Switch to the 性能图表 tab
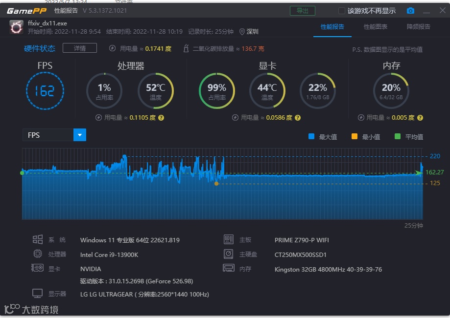 (x=376, y=27)
